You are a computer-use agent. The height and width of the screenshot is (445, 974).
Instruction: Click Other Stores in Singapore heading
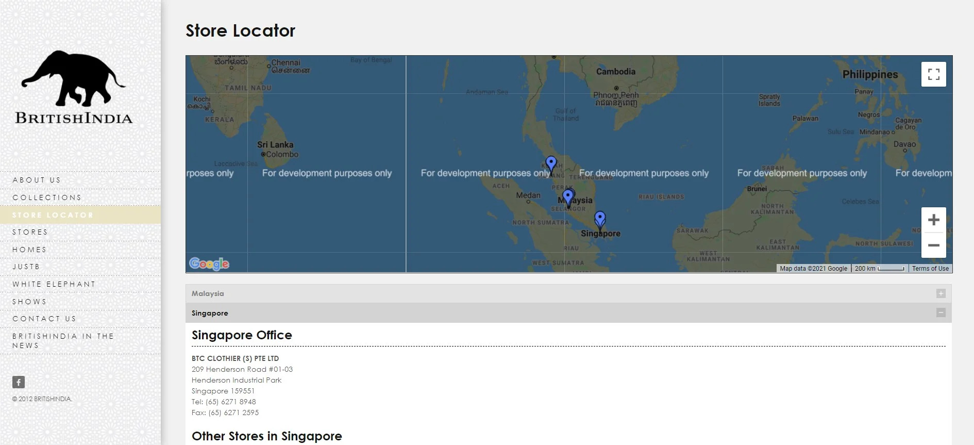pyautogui.click(x=267, y=436)
